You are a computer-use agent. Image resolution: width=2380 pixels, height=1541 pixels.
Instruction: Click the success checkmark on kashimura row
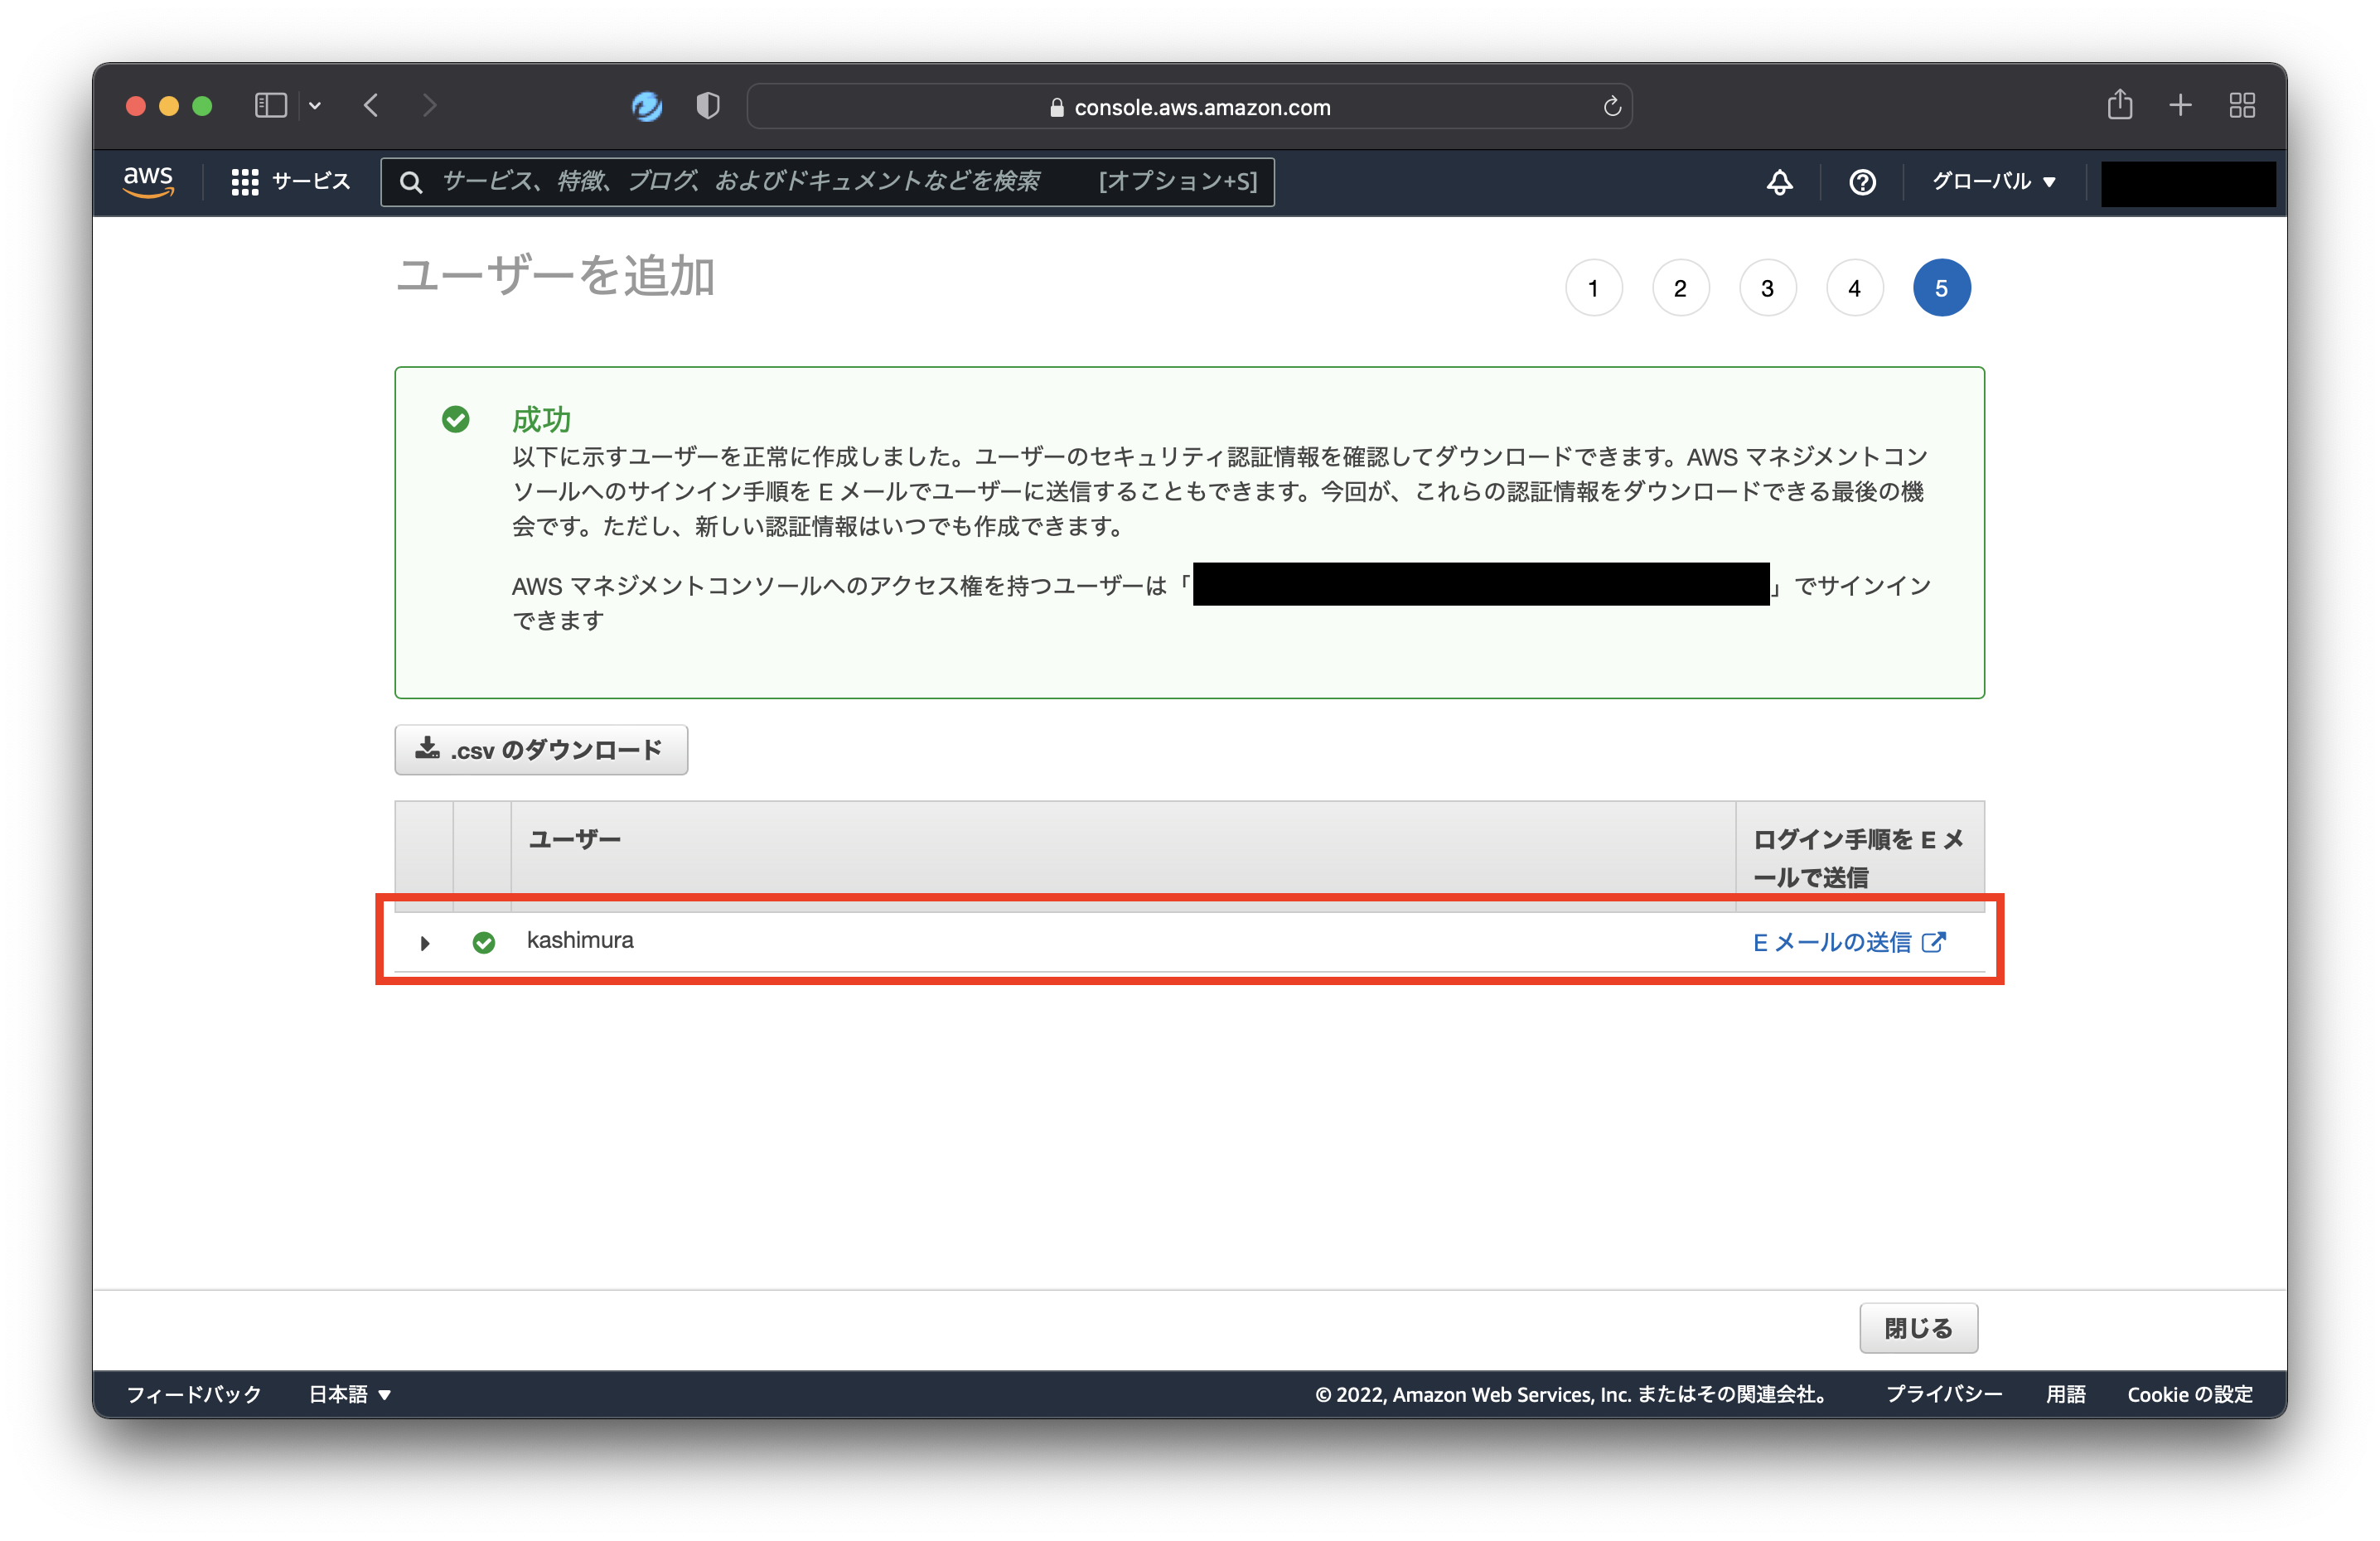coord(484,942)
